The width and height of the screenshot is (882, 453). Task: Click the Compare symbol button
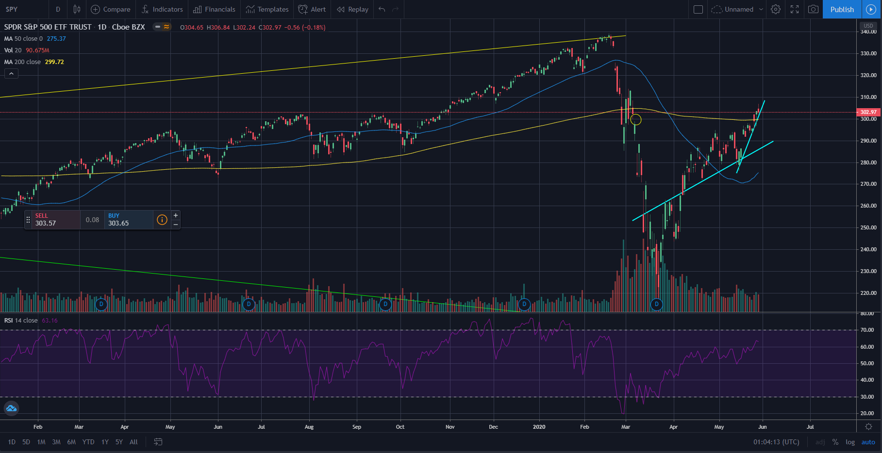click(x=111, y=9)
